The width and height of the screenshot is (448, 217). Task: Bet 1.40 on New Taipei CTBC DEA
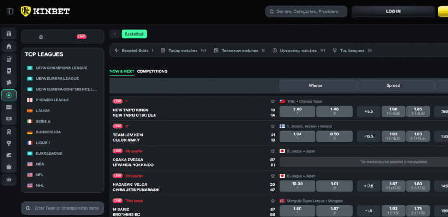coord(334,111)
